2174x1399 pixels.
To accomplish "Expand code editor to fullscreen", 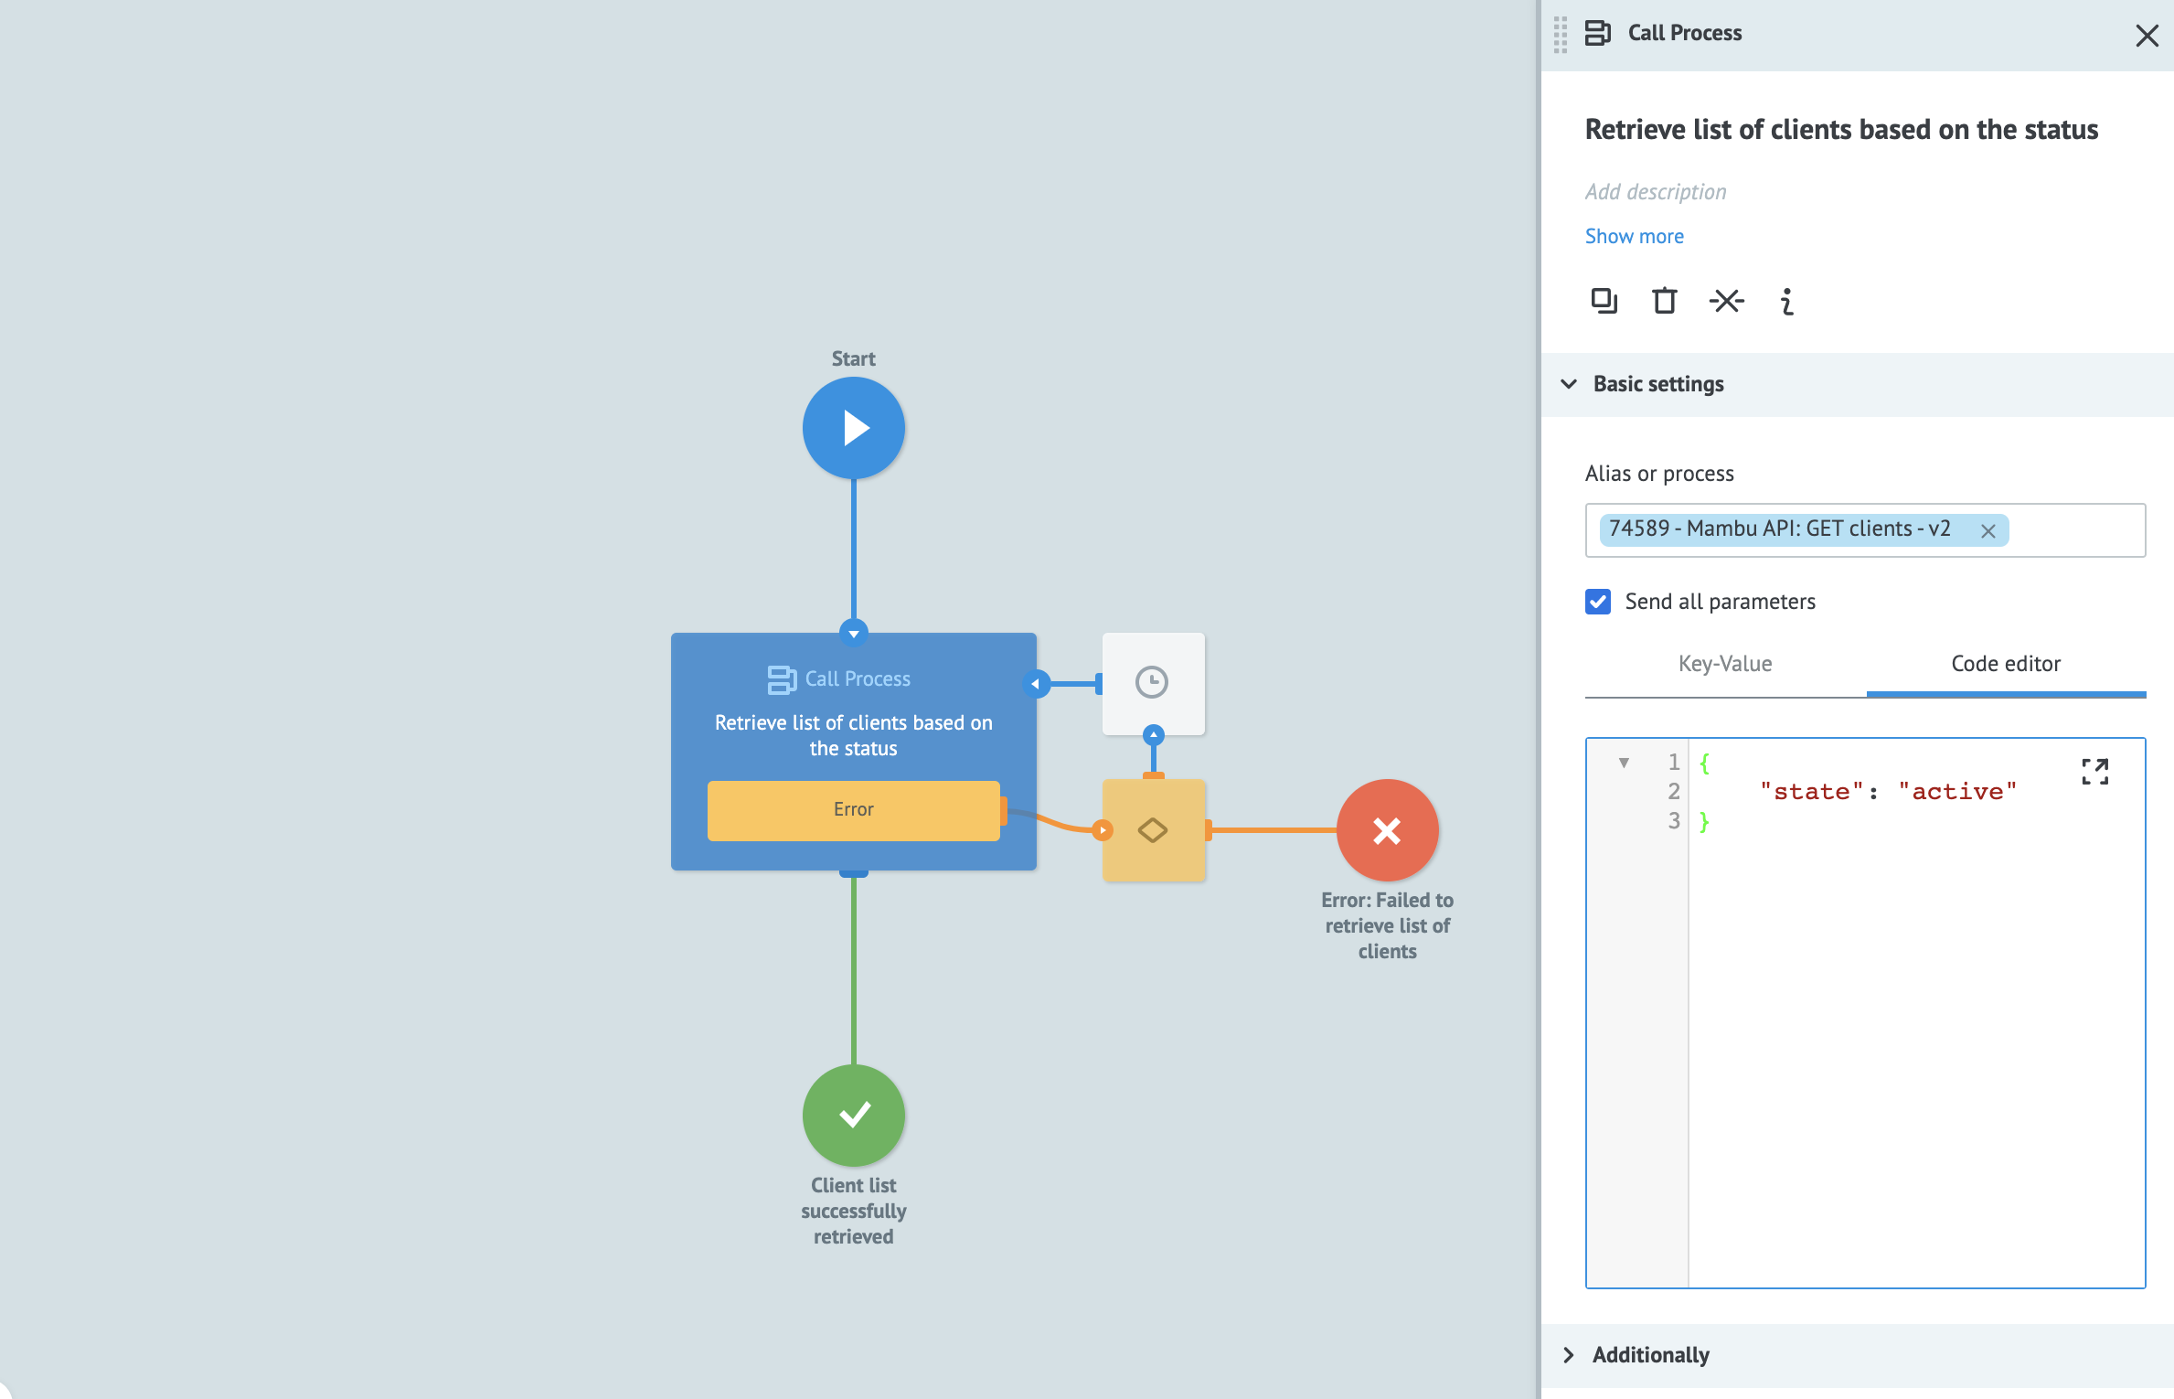I will tap(2094, 771).
